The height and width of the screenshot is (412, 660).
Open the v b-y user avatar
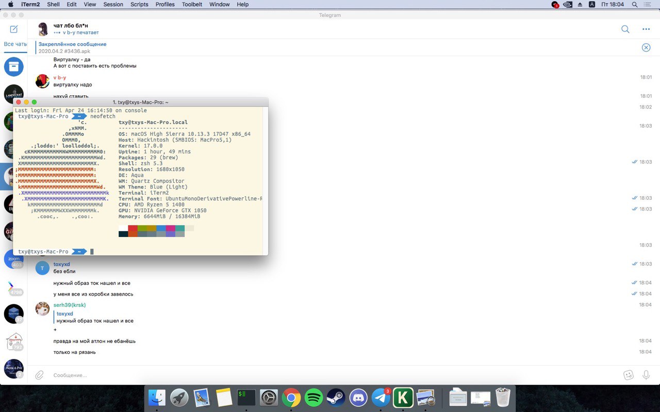click(42, 81)
